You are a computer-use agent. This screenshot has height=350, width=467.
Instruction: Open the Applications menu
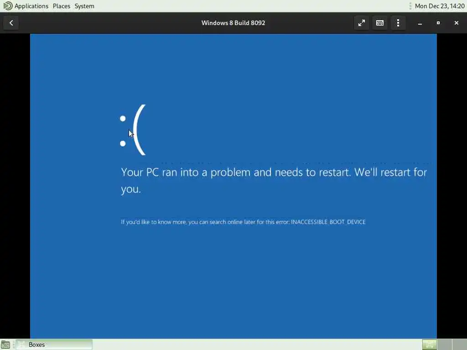click(x=31, y=6)
